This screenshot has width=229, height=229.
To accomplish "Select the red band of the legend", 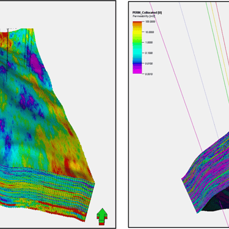I will pos(137,23).
